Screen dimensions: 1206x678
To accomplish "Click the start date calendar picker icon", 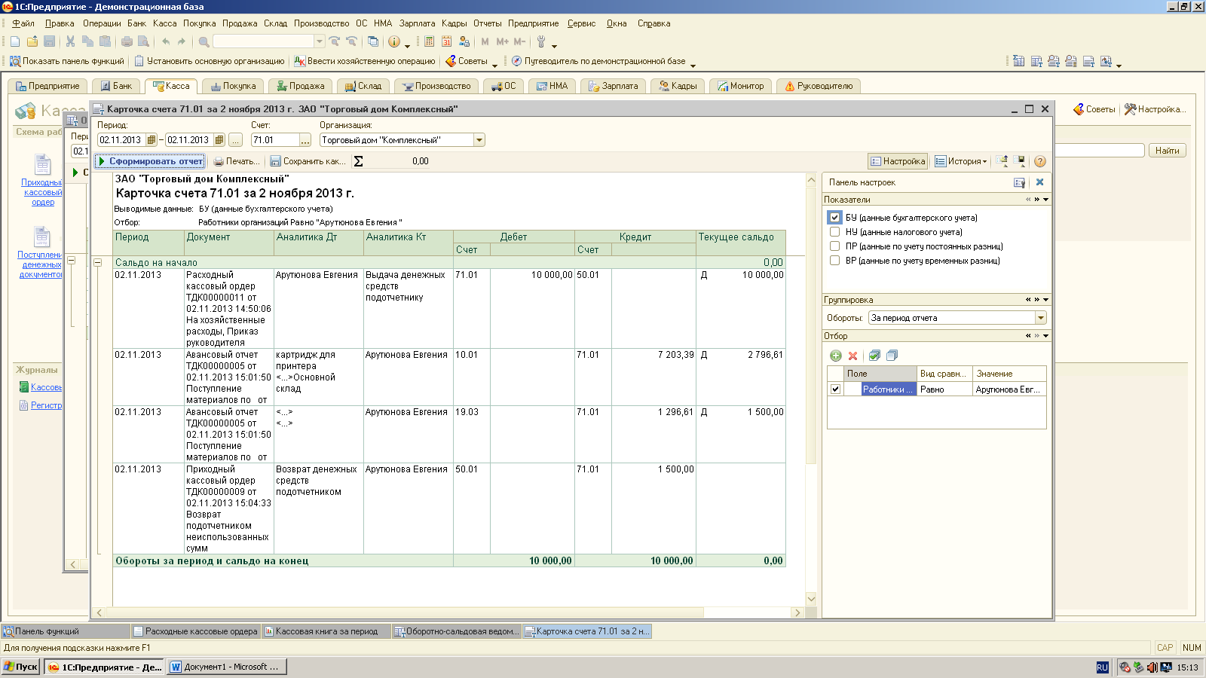I will [x=152, y=140].
